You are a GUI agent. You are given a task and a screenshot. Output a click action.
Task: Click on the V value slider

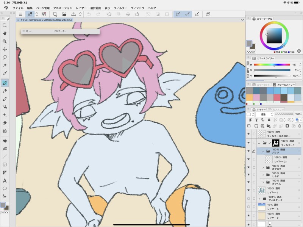272,76
